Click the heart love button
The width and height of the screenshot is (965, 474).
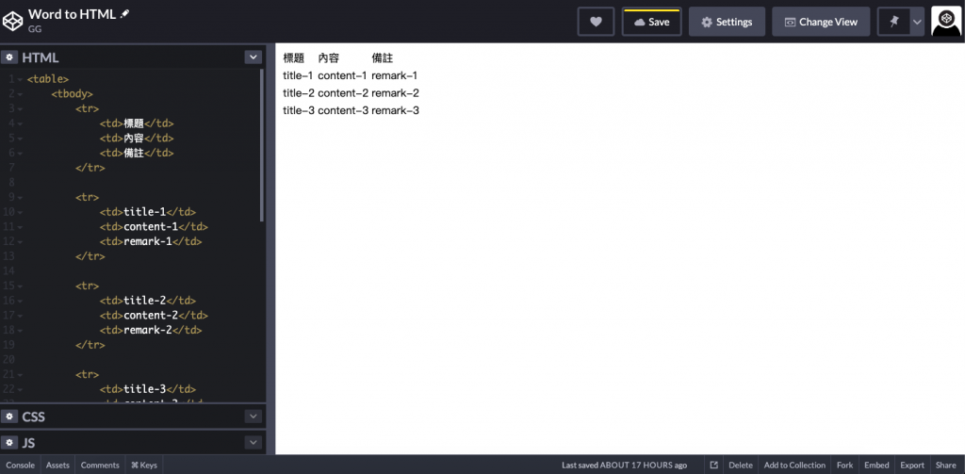[596, 22]
